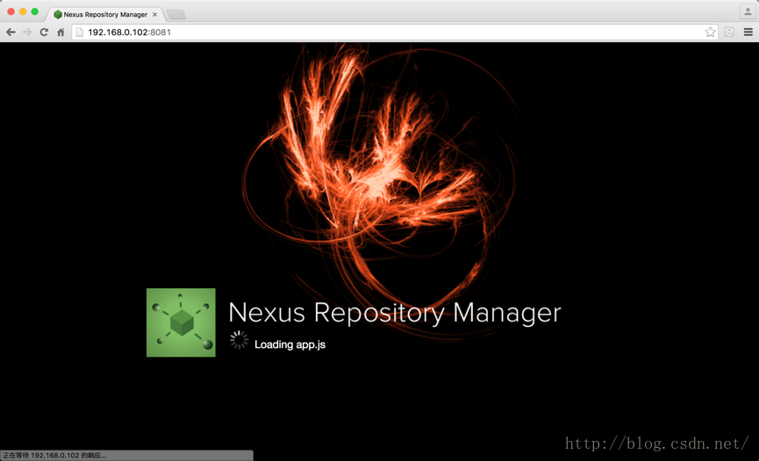Click the Nexus Repository Manager heading text

tap(395, 313)
